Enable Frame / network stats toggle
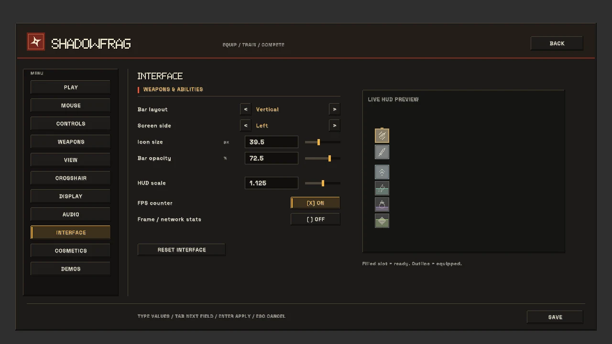Screen dimensions: 612x344 [x=316, y=219]
